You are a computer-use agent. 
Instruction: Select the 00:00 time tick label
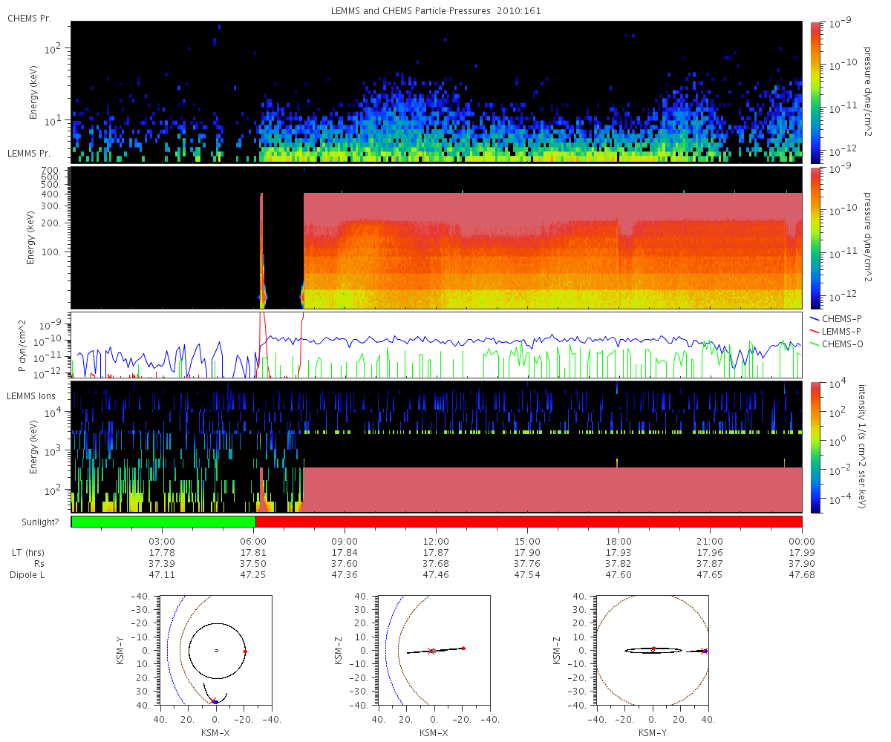(802, 541)
